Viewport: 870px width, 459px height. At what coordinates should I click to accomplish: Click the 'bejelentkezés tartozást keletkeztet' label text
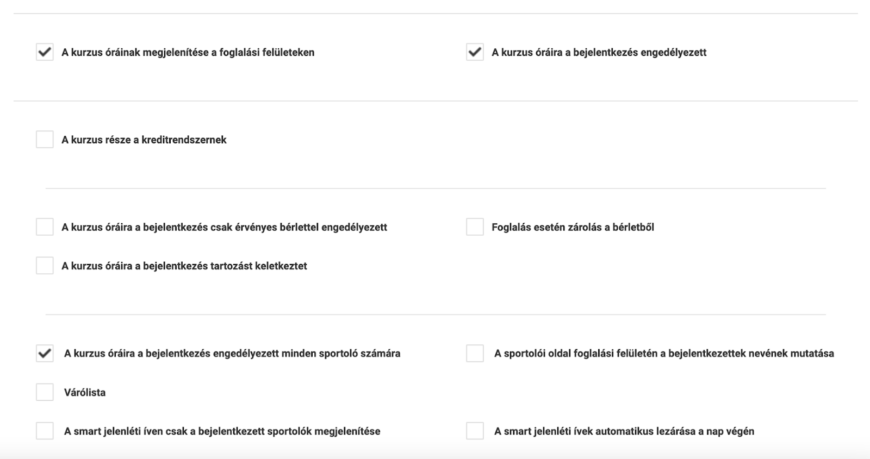(x=184, y=266)
